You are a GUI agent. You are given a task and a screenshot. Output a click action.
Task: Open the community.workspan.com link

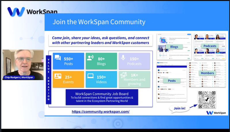[x=101, y=112]
